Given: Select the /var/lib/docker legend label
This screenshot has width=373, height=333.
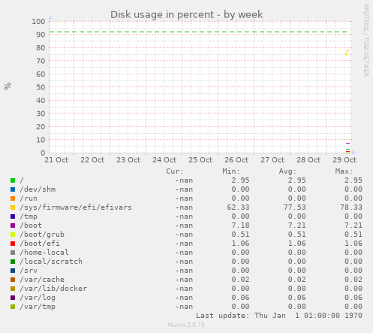Looking at the screenshot, I should [53, 289].
